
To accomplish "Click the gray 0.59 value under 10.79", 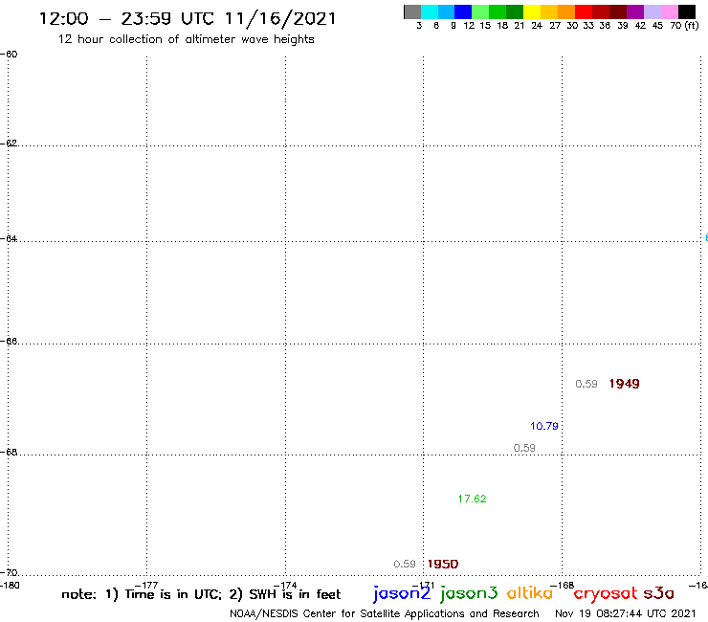I will point(524,448).
